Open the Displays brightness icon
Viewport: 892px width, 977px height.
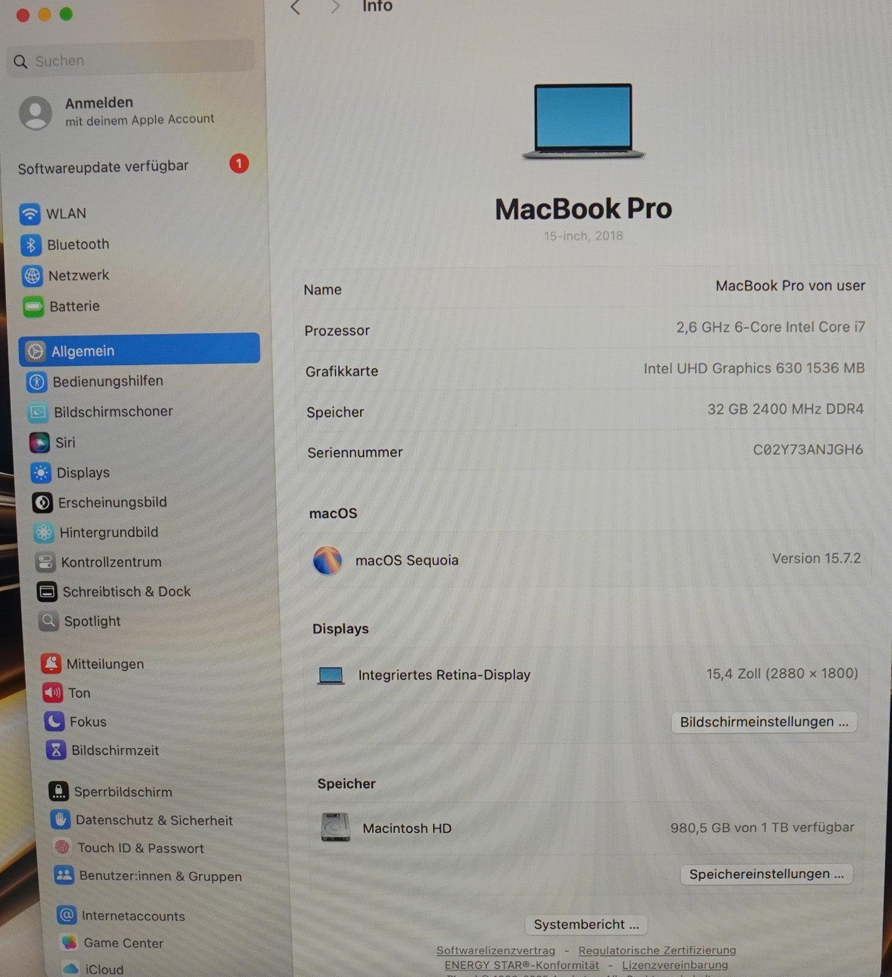tap(41, 473)
